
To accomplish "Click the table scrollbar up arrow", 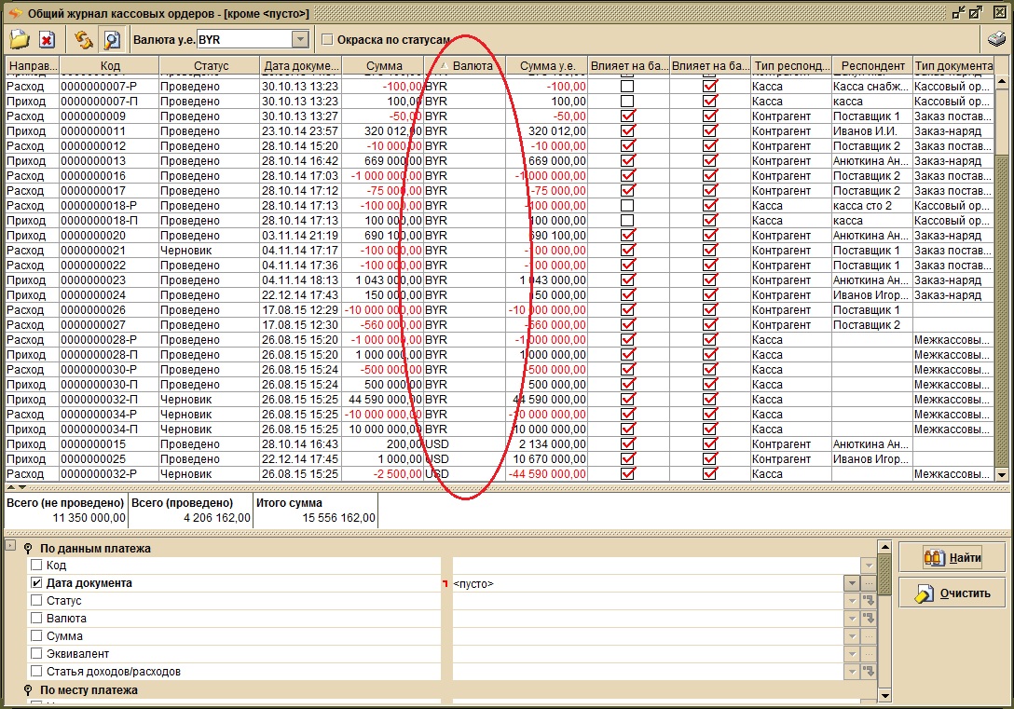I will pos(1002,82).
